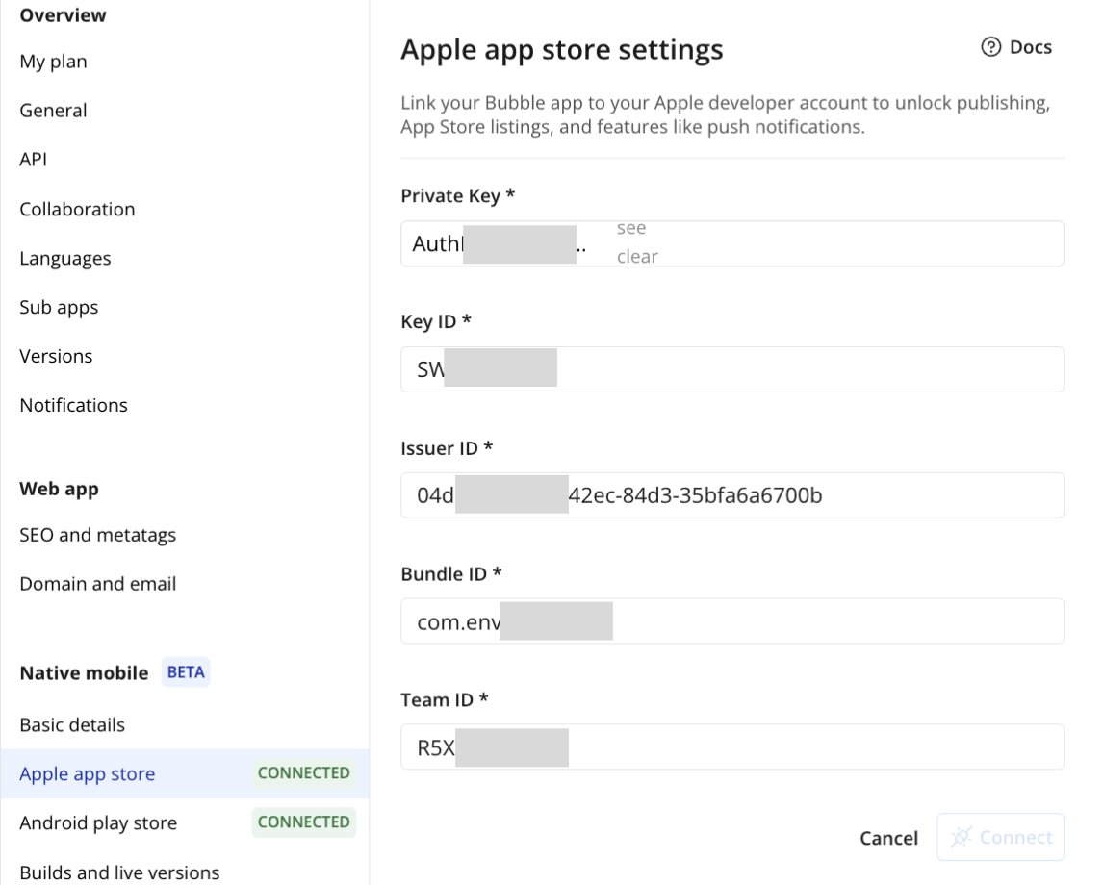
Task: Click the Overview section heading
Action: click(x=64, y=15)
